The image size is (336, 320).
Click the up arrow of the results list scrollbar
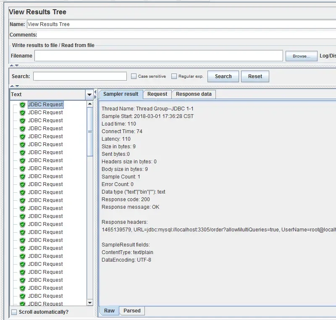tap(90, 104)
